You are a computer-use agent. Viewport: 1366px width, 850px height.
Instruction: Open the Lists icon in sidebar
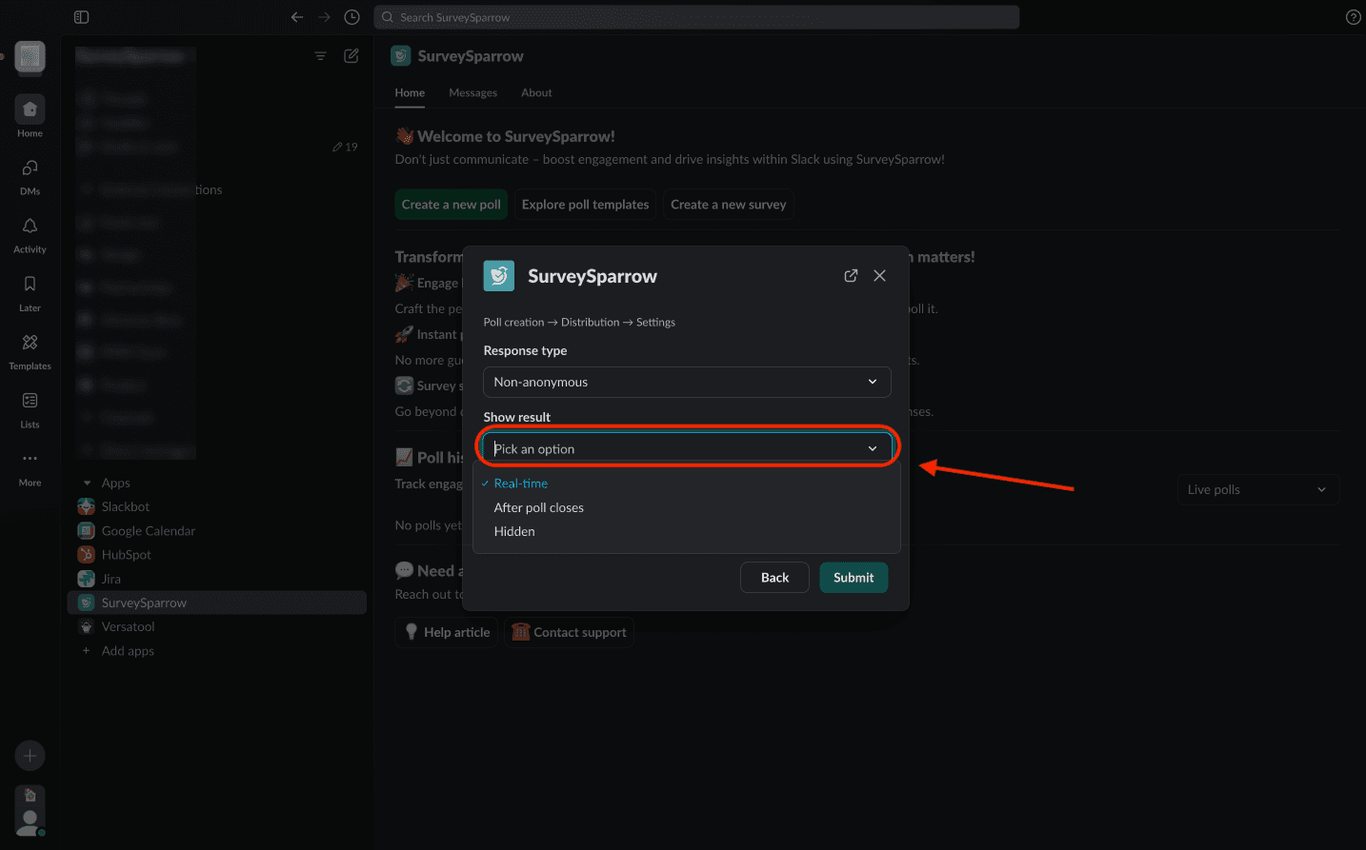click(x=30, y=401)
